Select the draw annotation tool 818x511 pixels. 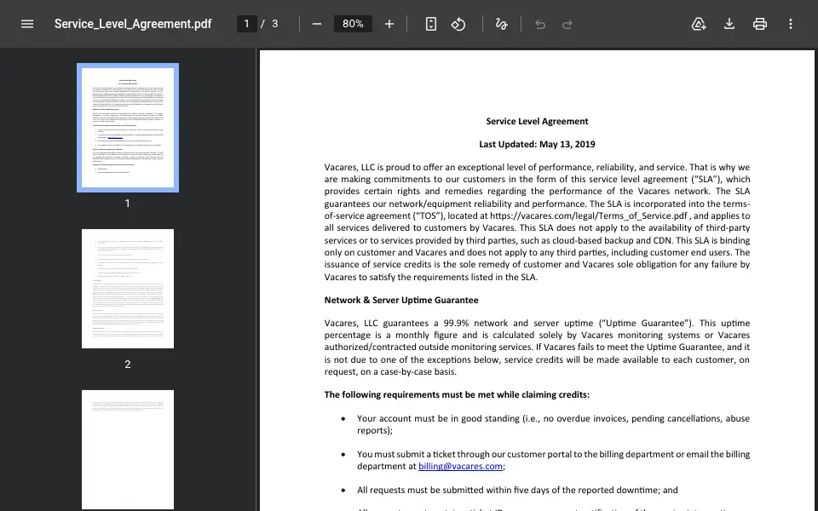[x=501, y=24]
